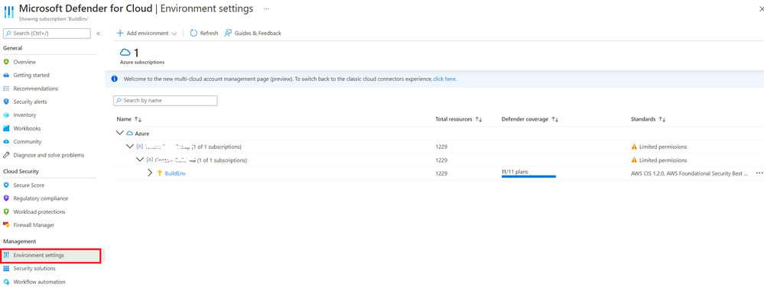Screen dimensions: 764x307
Task: Click the Azure subscriptions count tile
Action: click(141, 56)
